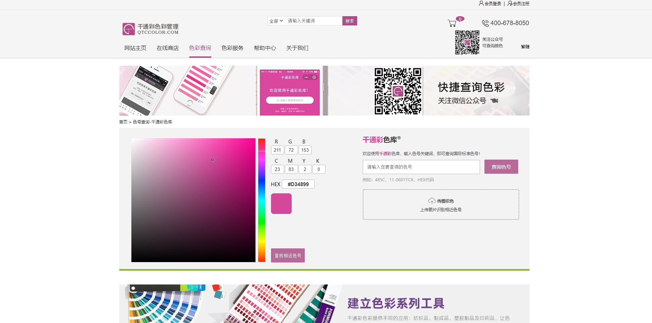
Task: Click the pink color preview swatch
Action: [281, 204]
